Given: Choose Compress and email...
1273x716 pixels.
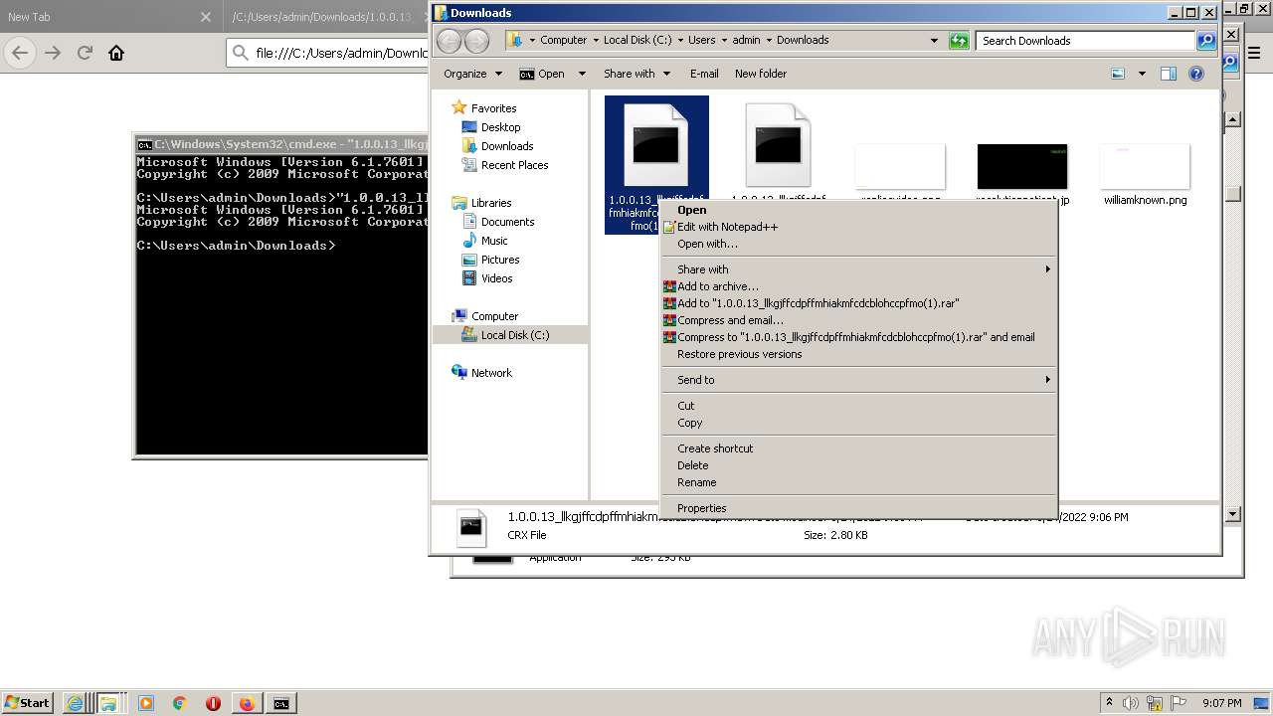Looking at the screenshot, I should 858,320.
